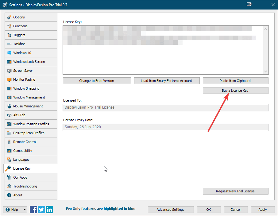Click the Options gear icon
Viewport: 278px width, 216px height.
pyautogui.click(x=9, y=17)
